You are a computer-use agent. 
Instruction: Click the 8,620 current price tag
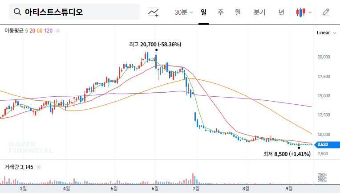click(x=327, y=144)
